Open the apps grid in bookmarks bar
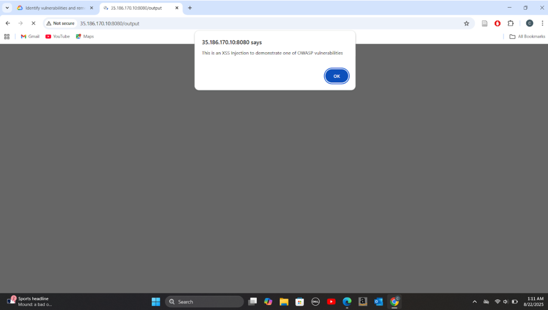548x310 pixels. pos(7,36)
